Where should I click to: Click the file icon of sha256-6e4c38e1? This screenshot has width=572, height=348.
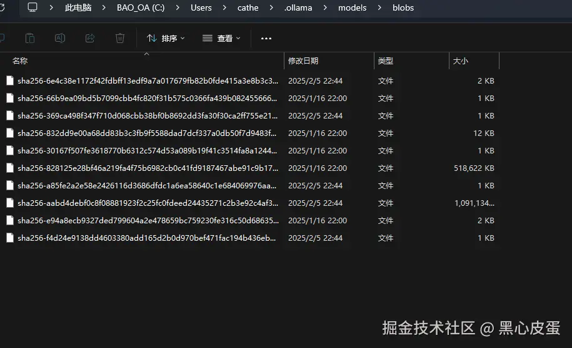[10, 81]
